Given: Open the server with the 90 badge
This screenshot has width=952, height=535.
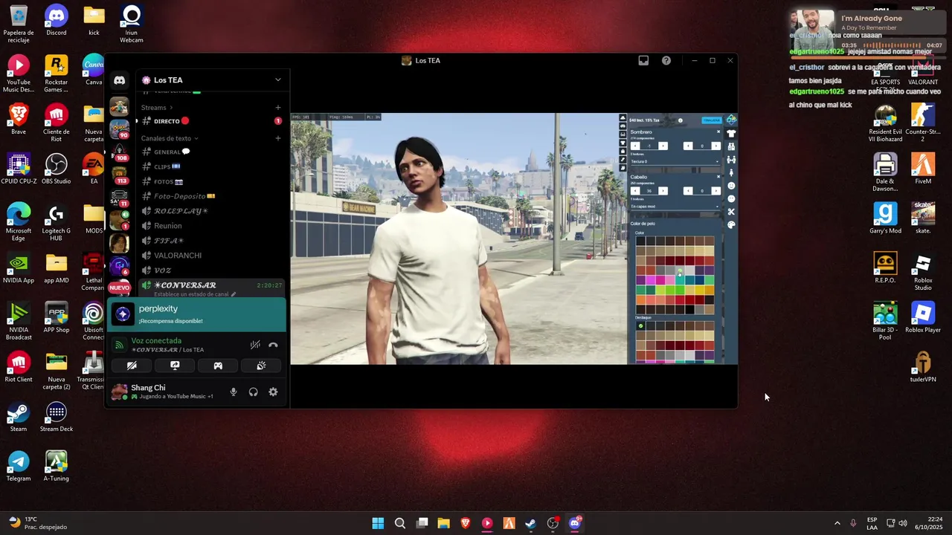Looking at the screenshot, I should (x=119, y=129).
